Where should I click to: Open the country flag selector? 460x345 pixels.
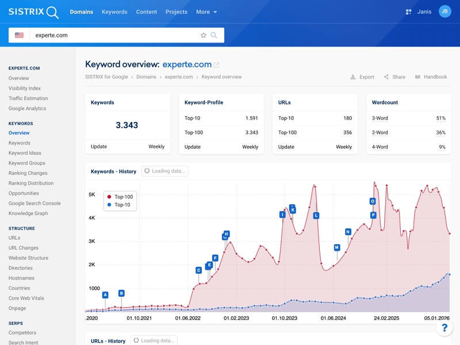pos(20,35)
